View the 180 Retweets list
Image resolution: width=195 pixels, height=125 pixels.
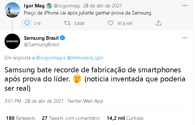pos(21,118)
